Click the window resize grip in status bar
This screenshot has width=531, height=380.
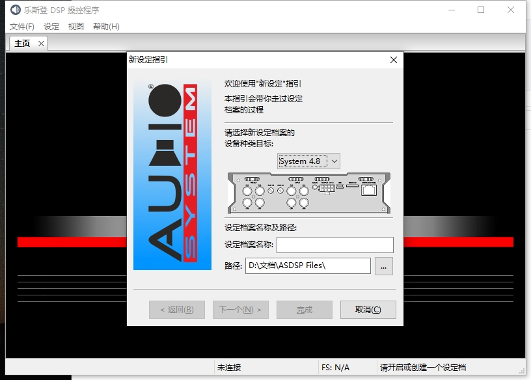522,371
